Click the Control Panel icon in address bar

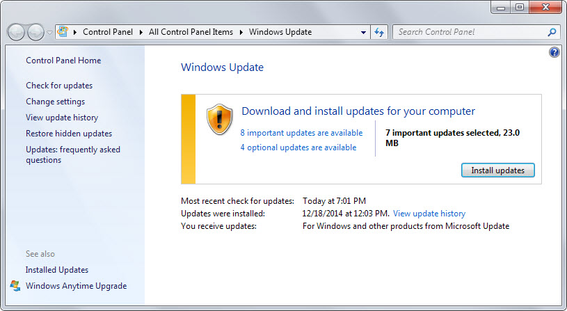pos(63,31)
